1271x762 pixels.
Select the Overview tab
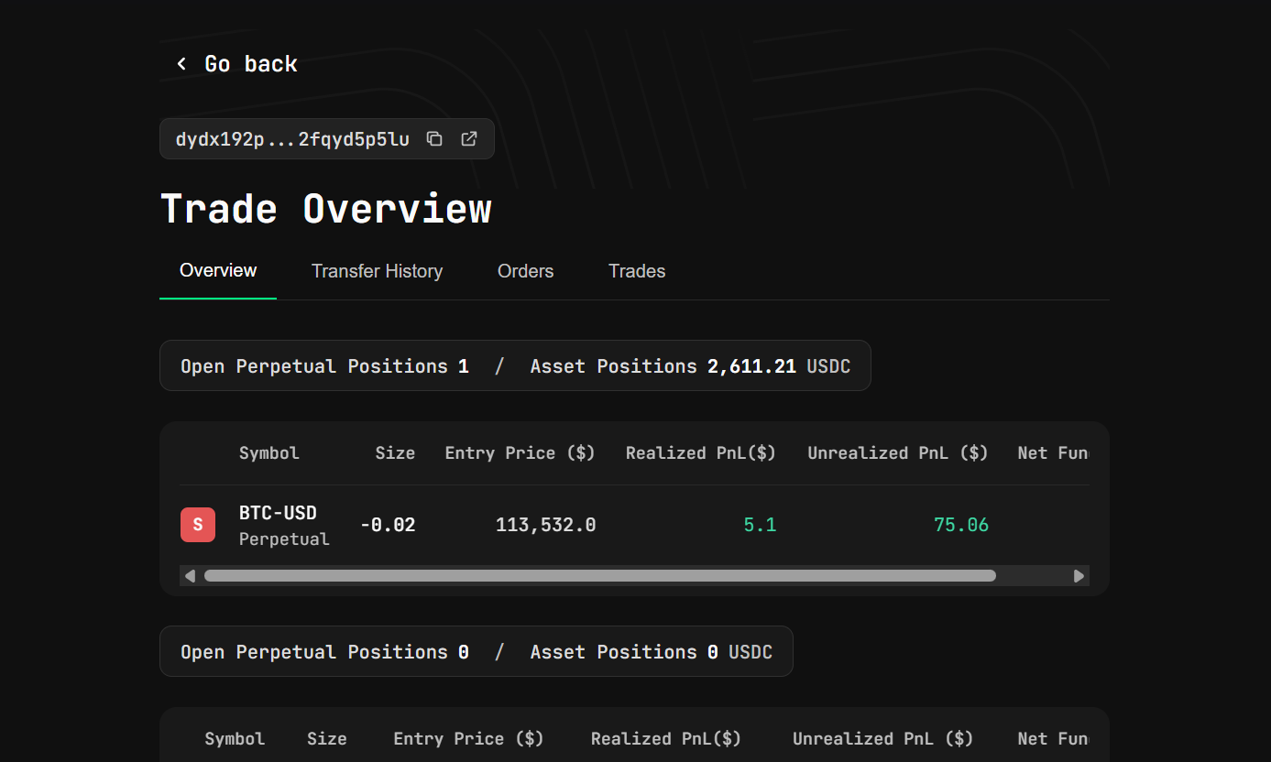218,270
